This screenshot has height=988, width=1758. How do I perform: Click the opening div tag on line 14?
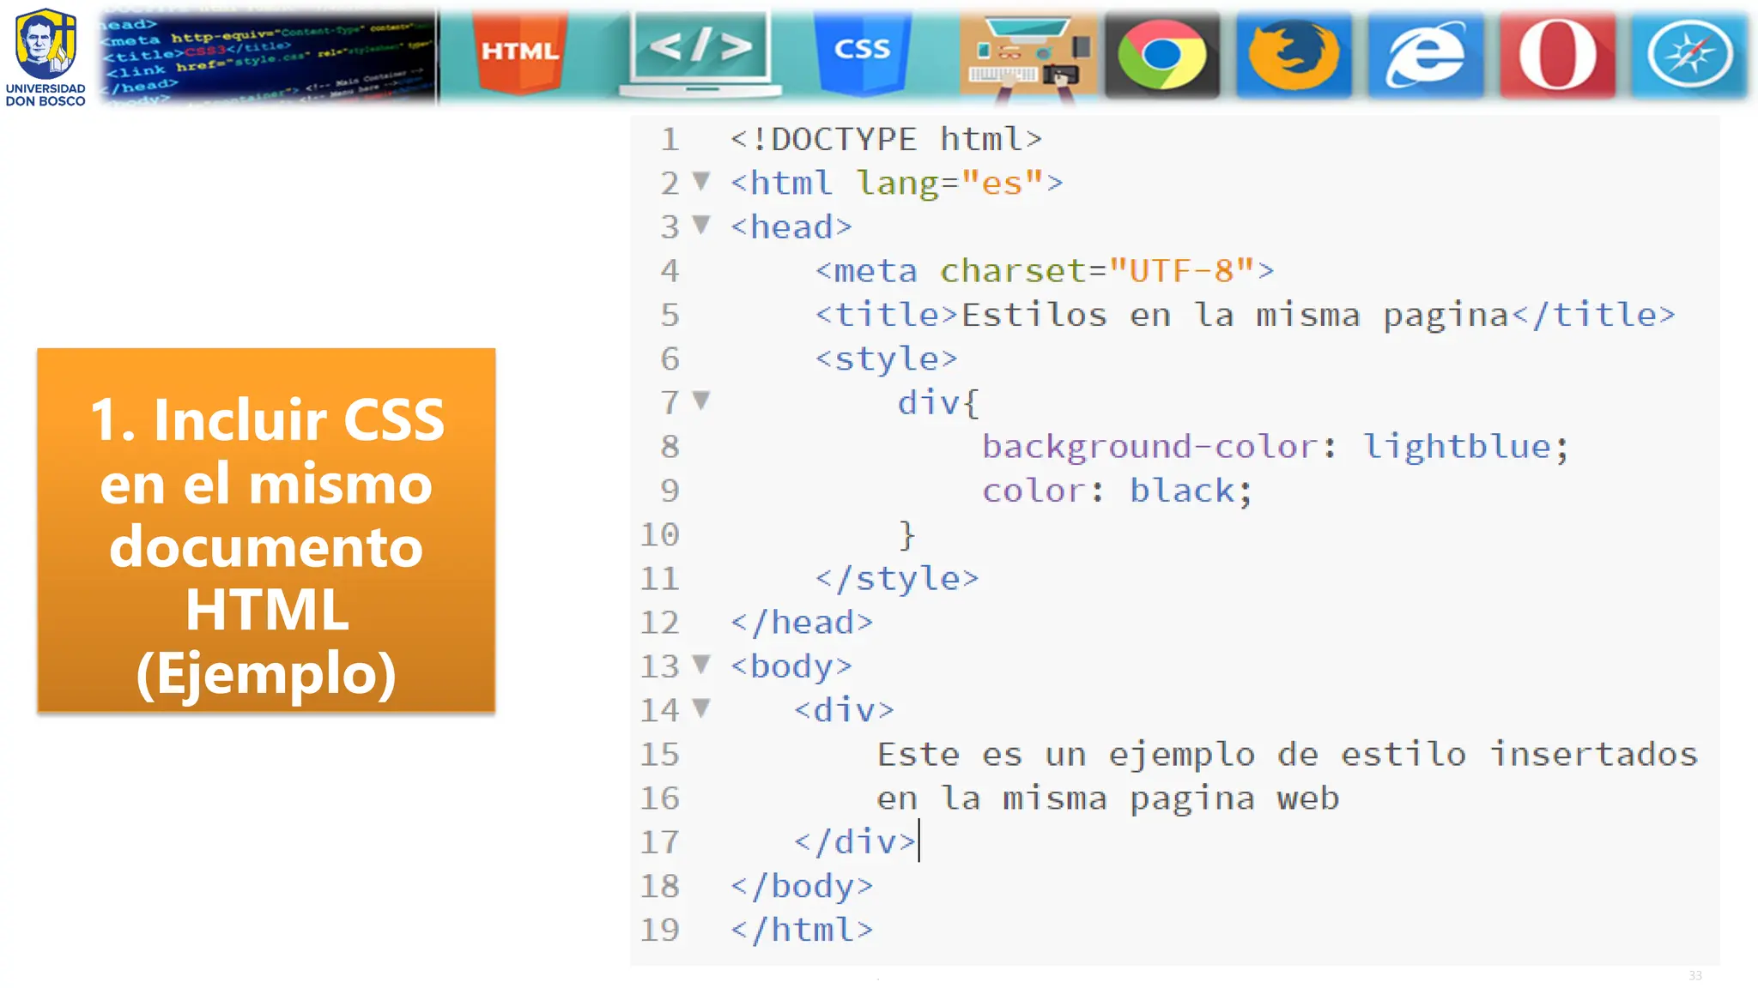pos(844,710)
